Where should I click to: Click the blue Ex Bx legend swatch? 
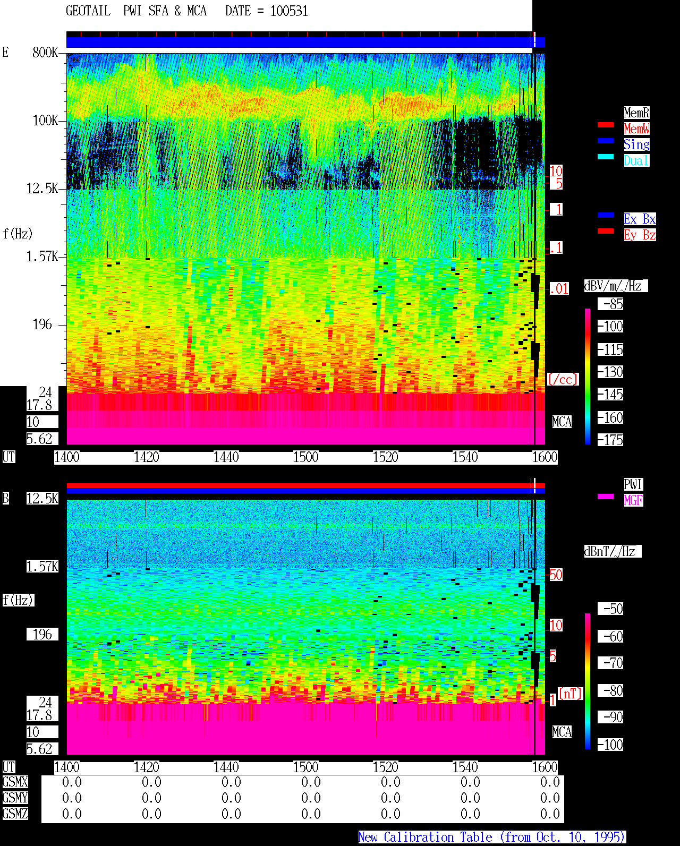click(x=606, y=215)
